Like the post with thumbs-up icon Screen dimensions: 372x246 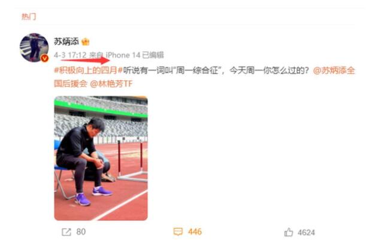tap(289, 232)
